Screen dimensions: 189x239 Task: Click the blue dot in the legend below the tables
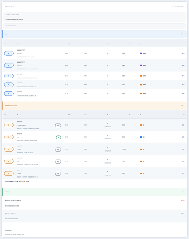coord(17,182)
